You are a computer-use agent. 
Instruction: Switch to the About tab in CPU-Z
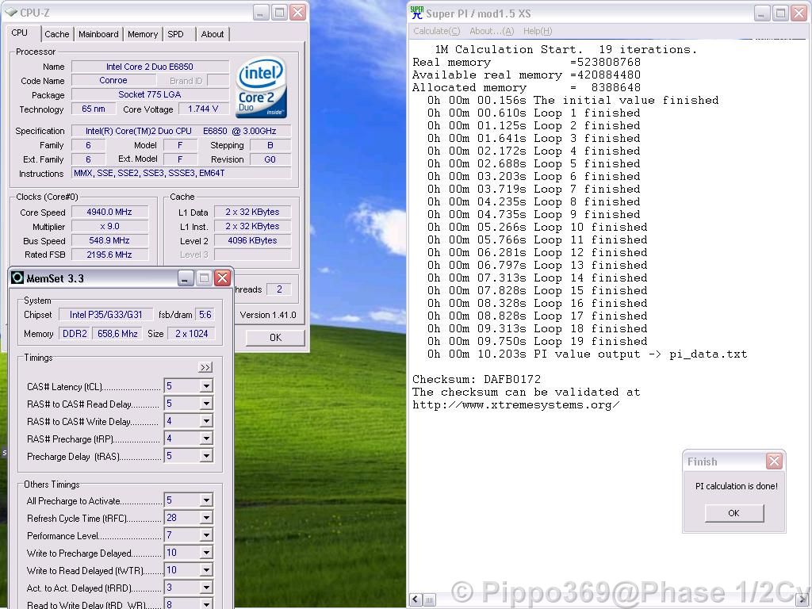pos(213,34)
